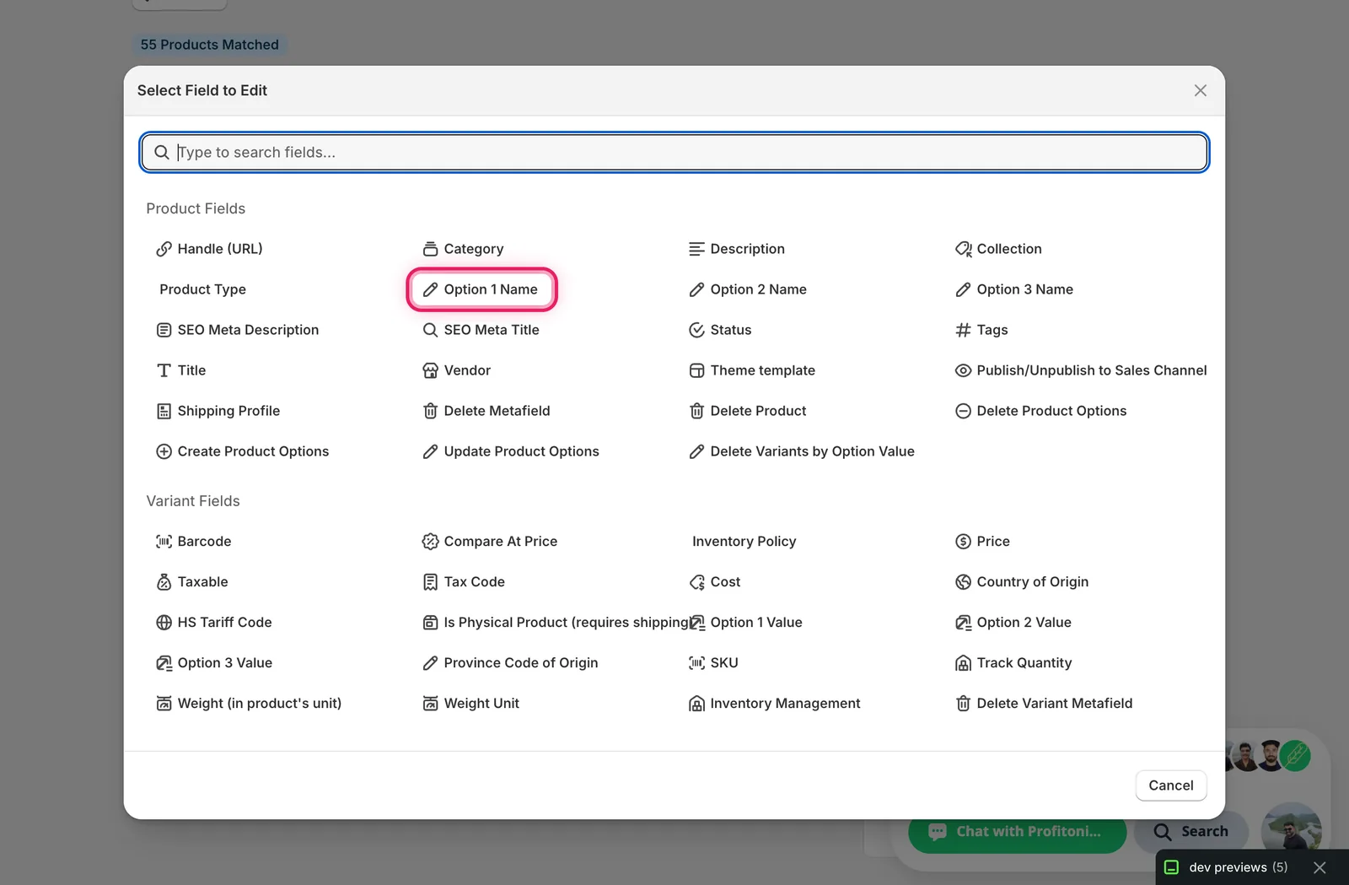This screenshot has height=885, width=1349.
Task: Choose the Inventory Policy field
Action: tap(744, 542)
